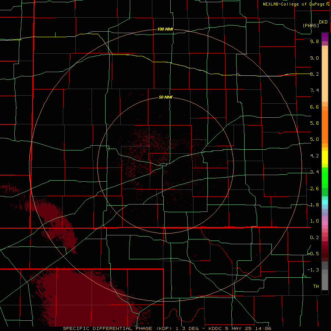The width and height of the screenshot is (331, 331).
Task: Click the 100 NMI range ring label
Action: pos(165,29)
